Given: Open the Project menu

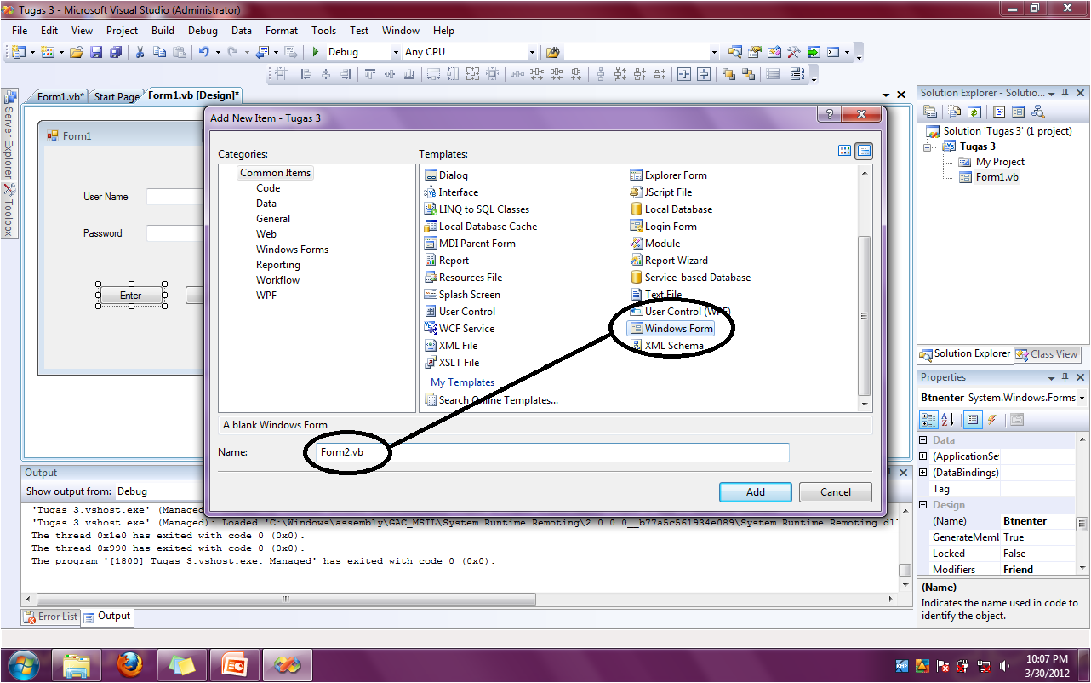Looking at the screenshot, I should point(123,31).
